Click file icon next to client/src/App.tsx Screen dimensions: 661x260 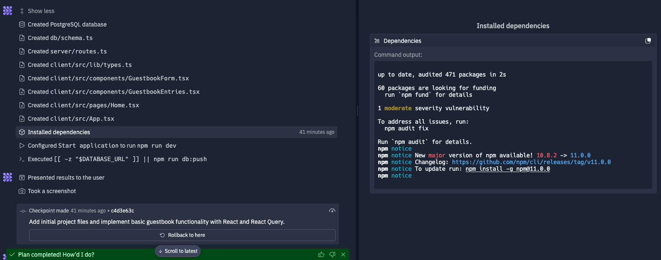22,119
